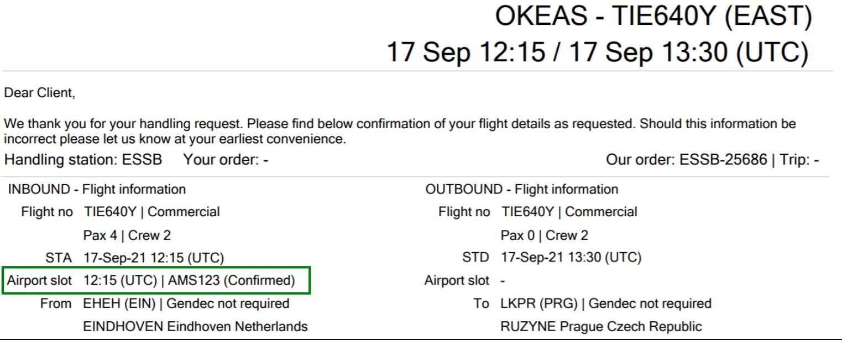This screenshot has width=842, height=340.
Task: Click the 'Your order: -' field
Action: [x=226, y=160]
